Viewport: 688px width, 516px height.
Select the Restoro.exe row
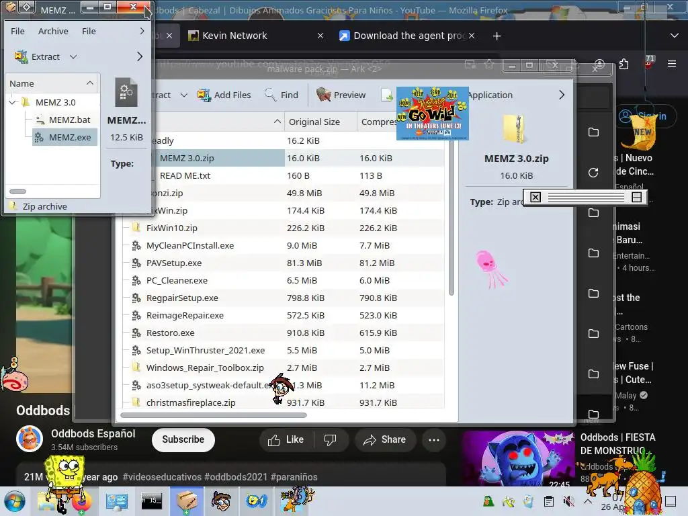click(x=284, y=333)
